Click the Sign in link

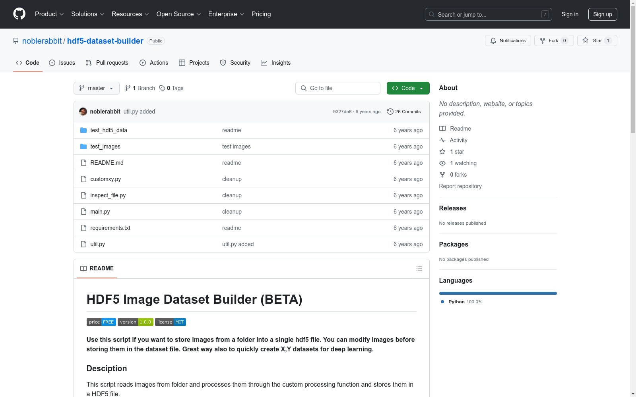[x=570, y=14]
